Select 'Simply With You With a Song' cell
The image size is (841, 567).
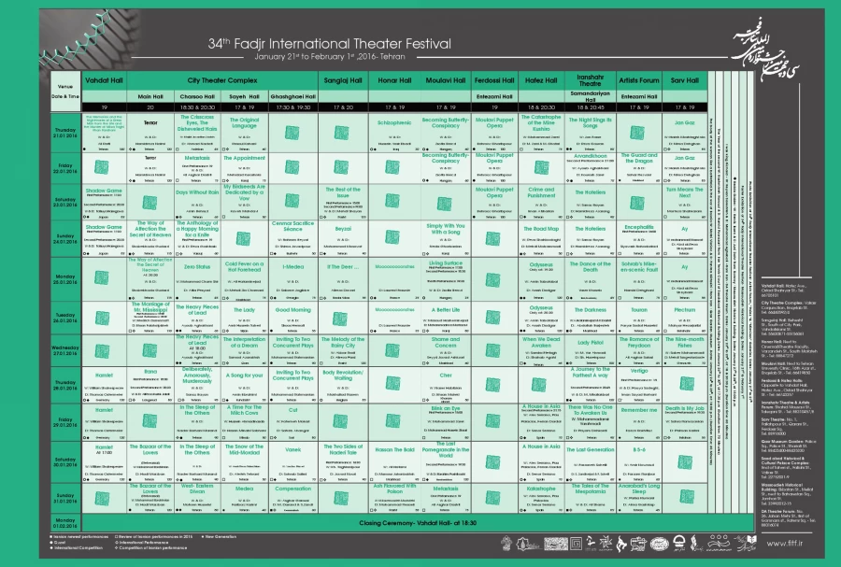coord(445,238)
